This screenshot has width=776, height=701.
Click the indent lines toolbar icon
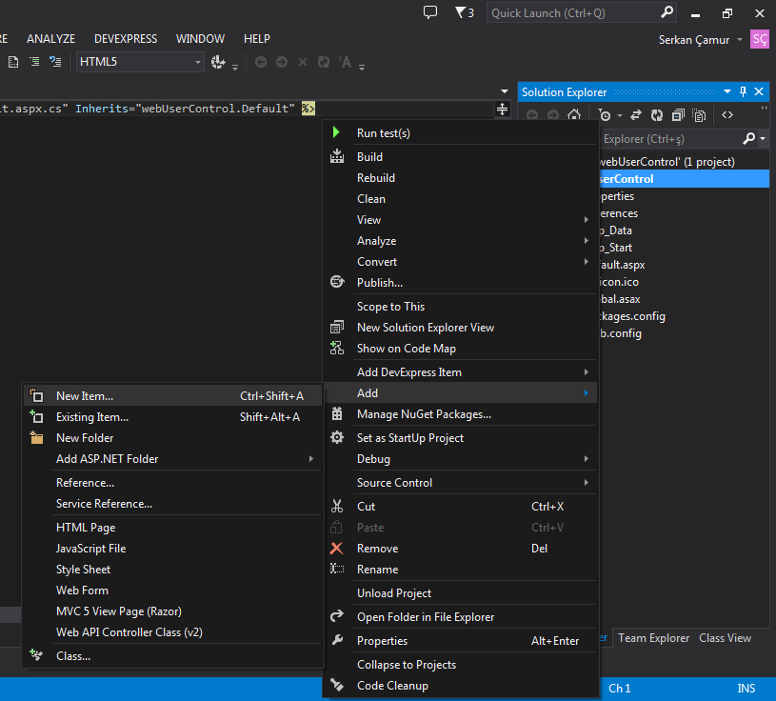click(x=34, y=62)
